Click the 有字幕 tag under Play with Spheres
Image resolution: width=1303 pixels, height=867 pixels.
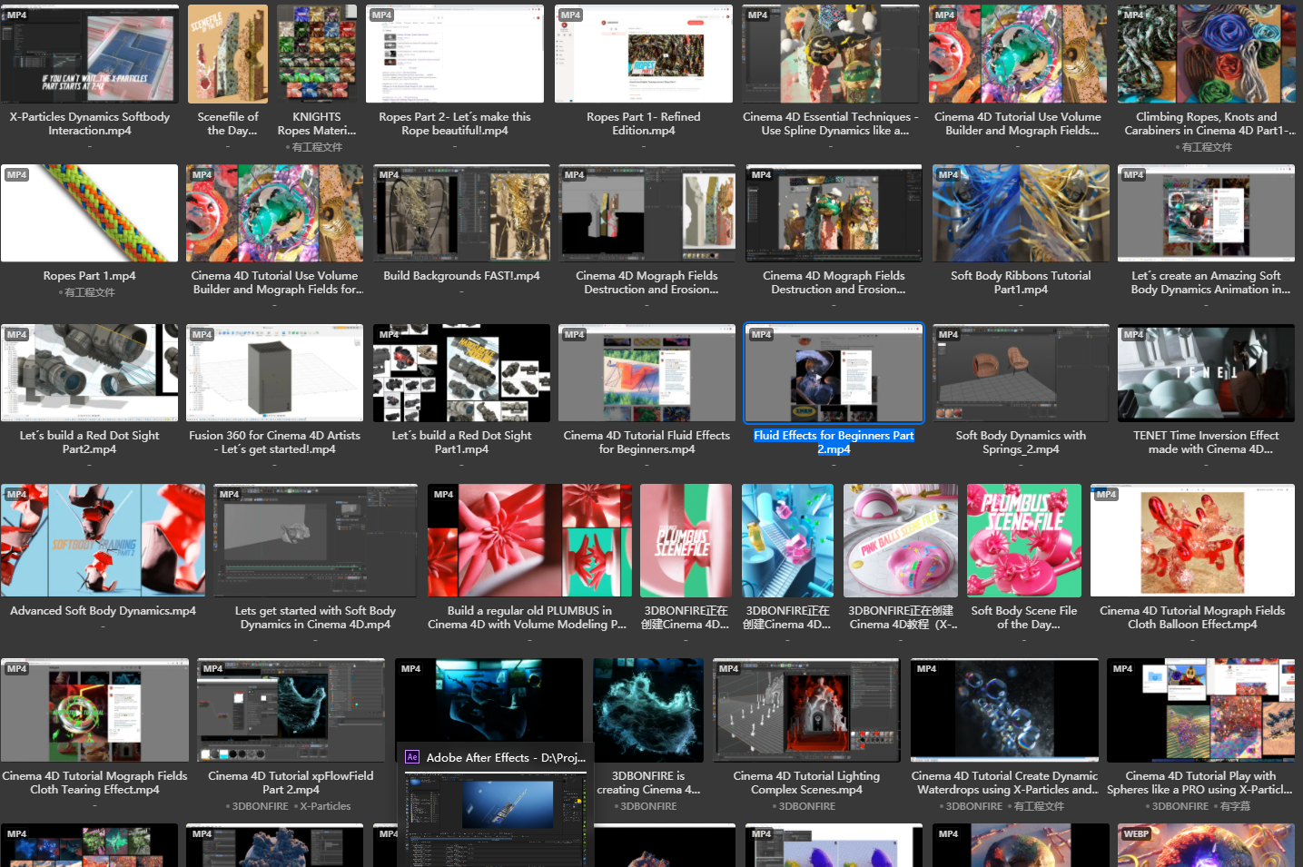point(1235,806)
